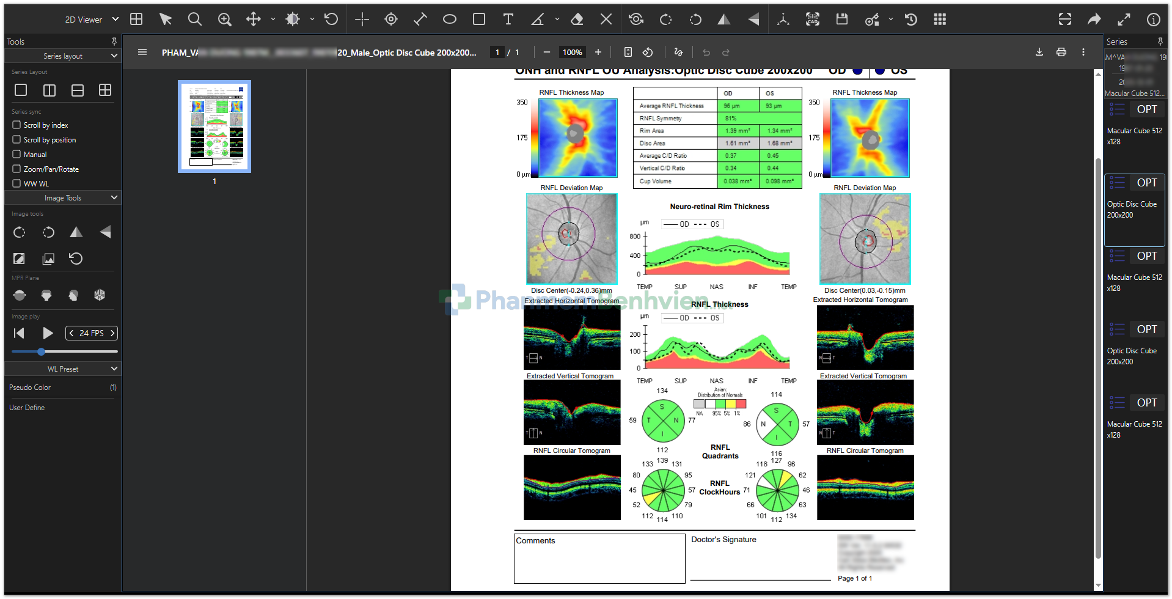Check the Zoom/Pan/Rotate sync option
Viewport: 1172px width, 599px height.
click(17, 169)
